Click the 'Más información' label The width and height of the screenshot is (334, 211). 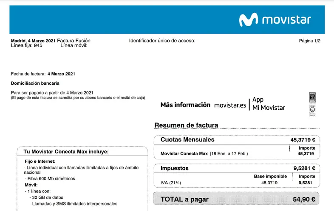(185, 105)
